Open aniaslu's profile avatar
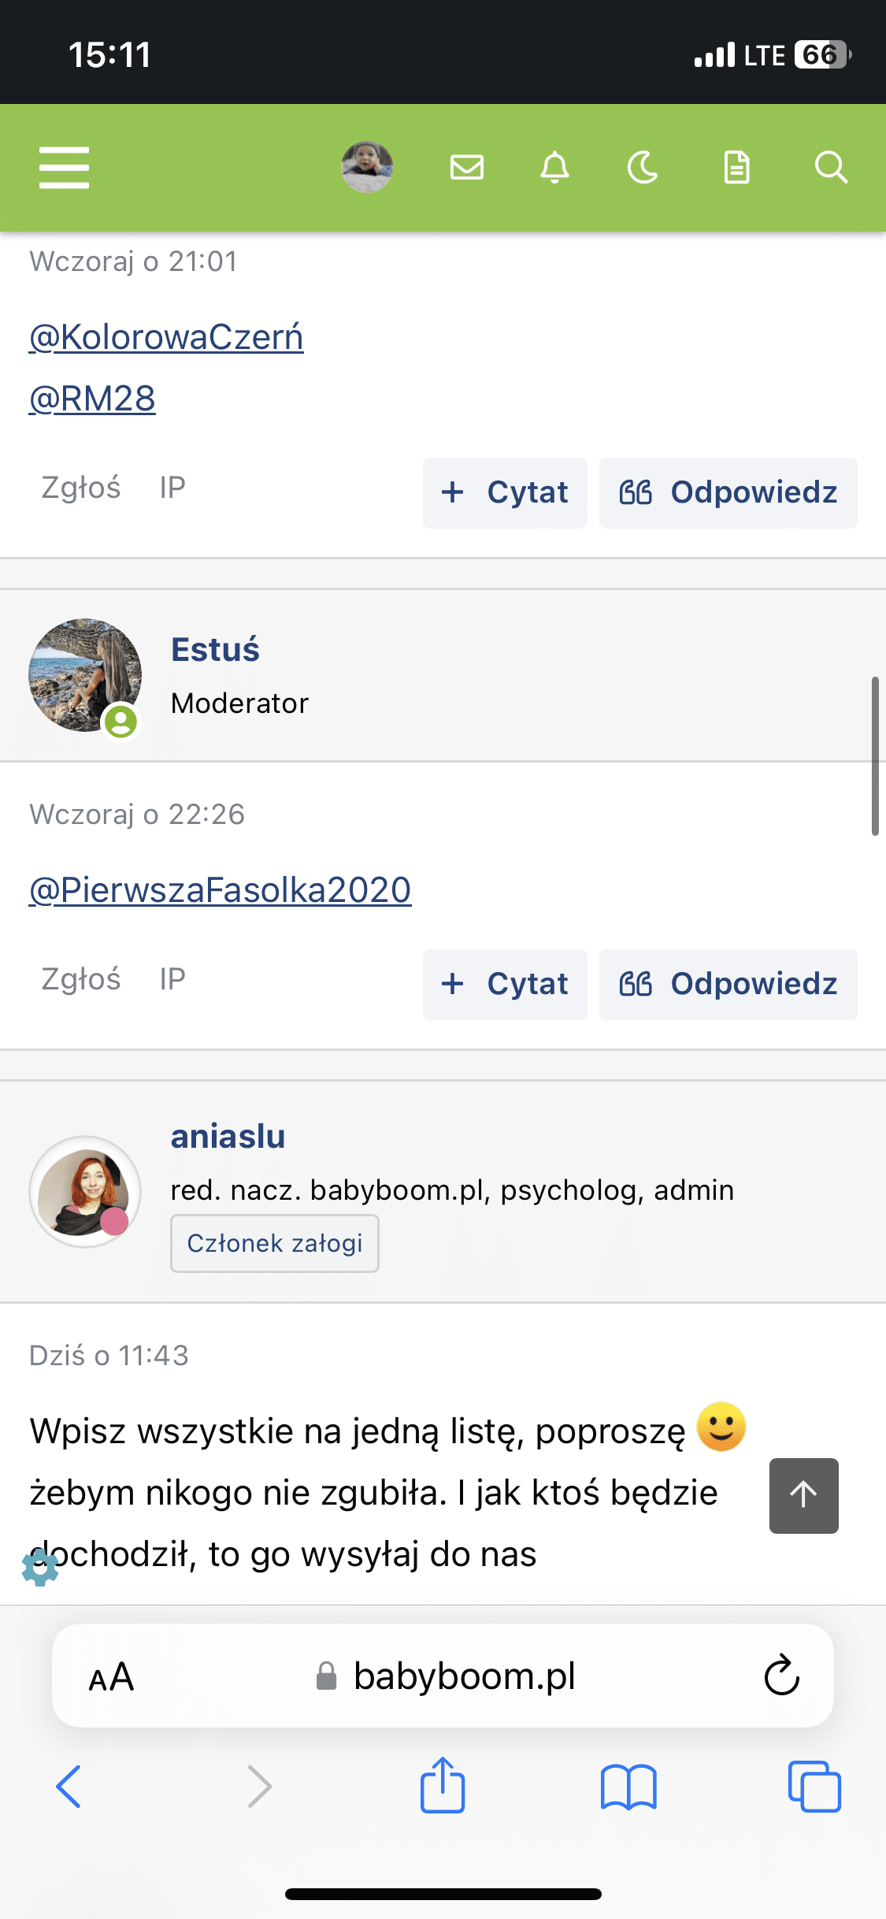The width and height of the screenshot is (886, 1919). [x=85, y=1191]
